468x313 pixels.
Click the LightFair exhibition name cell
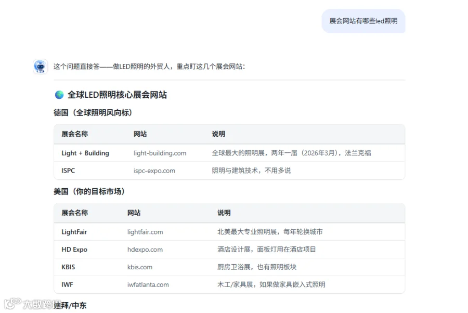pos(74,232)
